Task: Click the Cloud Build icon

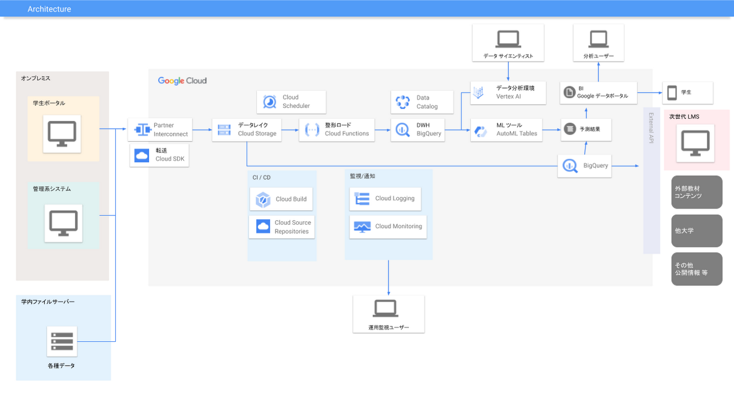Action: (263, 199)
